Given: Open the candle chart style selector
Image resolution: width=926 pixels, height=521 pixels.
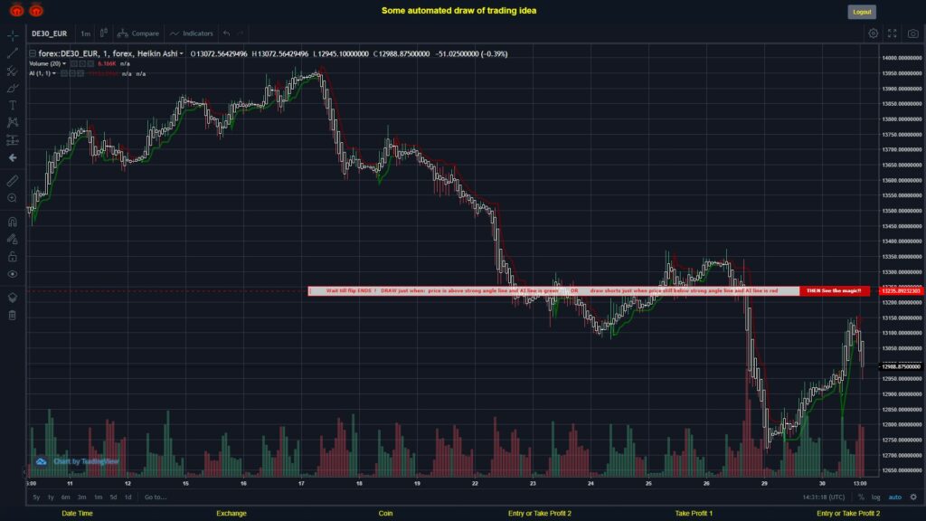Looking at the screenshot, I should [x=103, y=33].
